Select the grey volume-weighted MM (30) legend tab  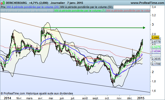click(27, 11)
